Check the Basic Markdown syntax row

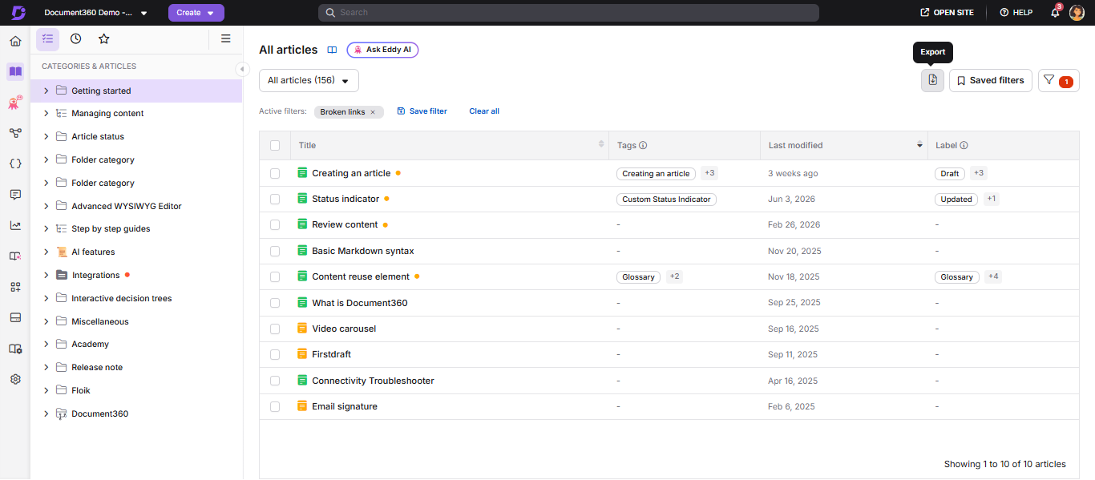[275, 251]
